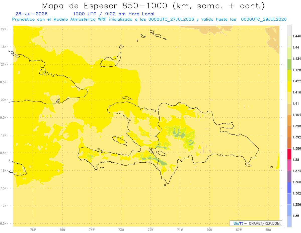
Task: Click the legend value '1.434'
Action: pos(296,59)
